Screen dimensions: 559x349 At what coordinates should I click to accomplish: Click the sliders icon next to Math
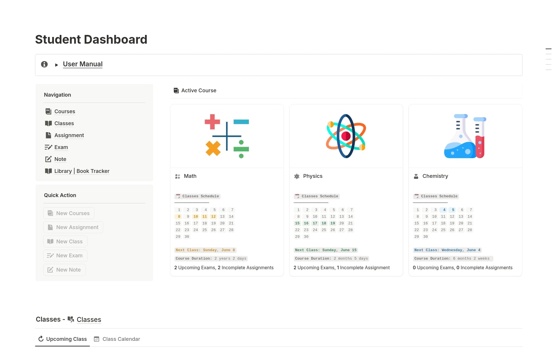(177, 176)
